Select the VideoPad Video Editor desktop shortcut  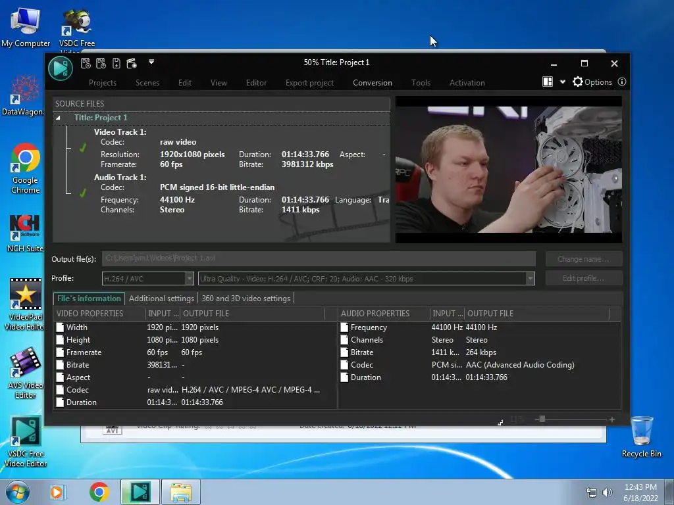[x=25, y=304]
